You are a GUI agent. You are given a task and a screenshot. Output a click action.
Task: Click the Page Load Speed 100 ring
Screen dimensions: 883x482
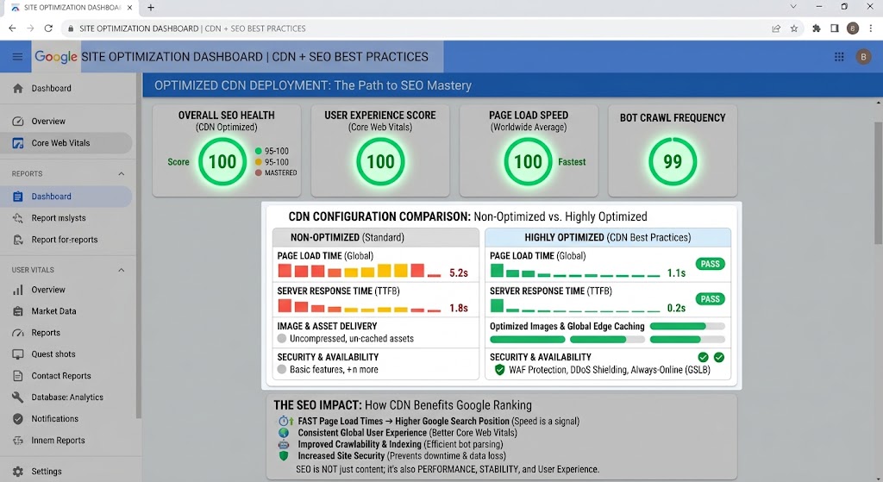528,162
